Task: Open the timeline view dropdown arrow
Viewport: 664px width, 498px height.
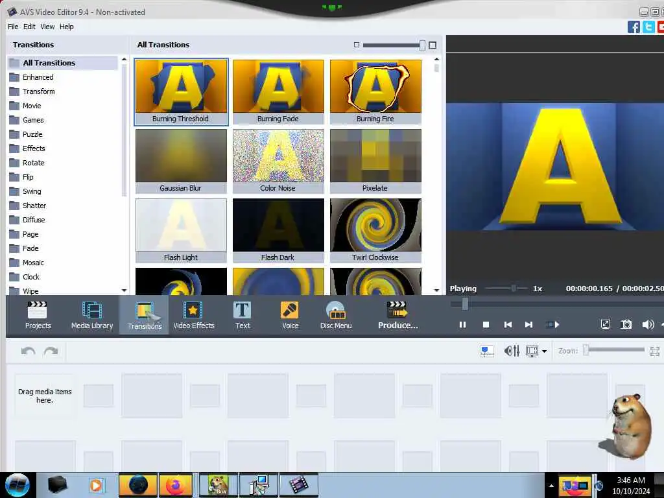Action: (544, 351)
